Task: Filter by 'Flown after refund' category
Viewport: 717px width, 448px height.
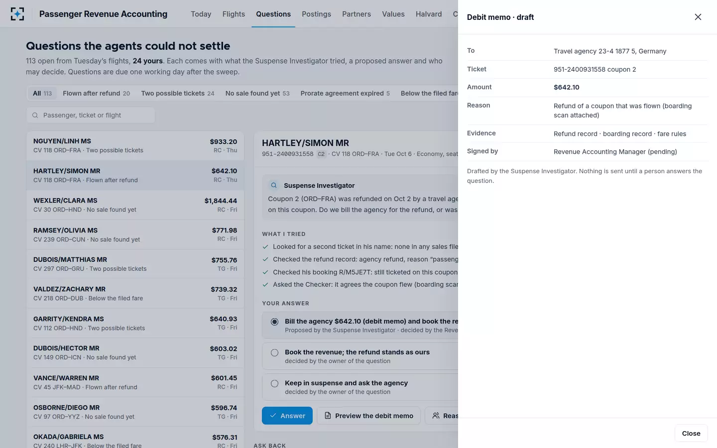Action: point(96,93)
